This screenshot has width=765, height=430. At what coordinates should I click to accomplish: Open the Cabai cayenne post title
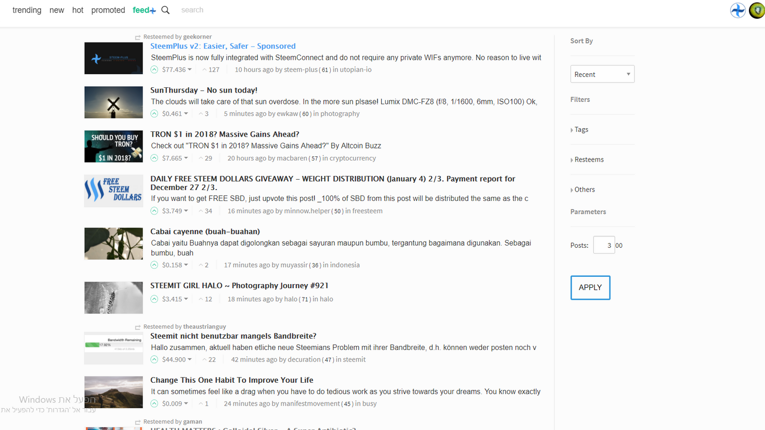tap(205, 232)
